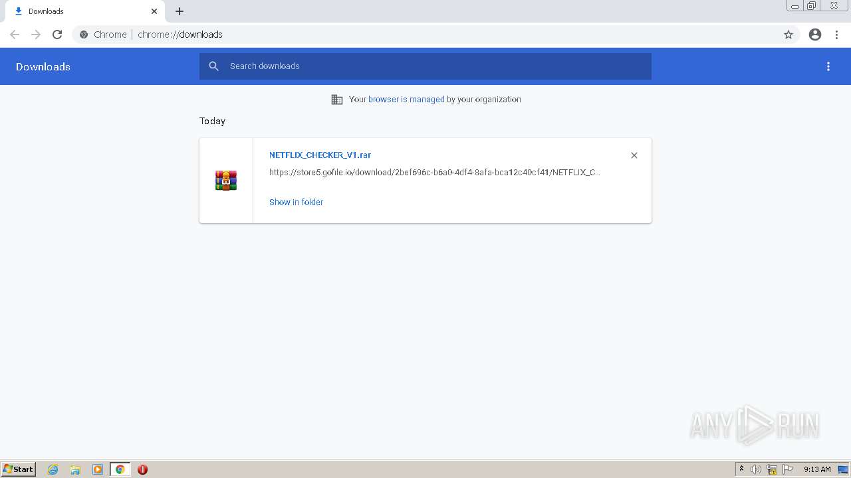
Task: Click Show in folder link
Action: (296, 202)
